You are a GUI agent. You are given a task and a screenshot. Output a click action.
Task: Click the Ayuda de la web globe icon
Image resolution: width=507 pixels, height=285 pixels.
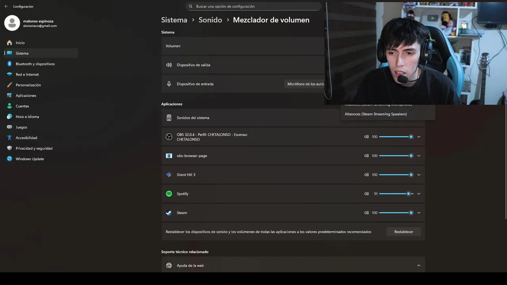point(169,266)
